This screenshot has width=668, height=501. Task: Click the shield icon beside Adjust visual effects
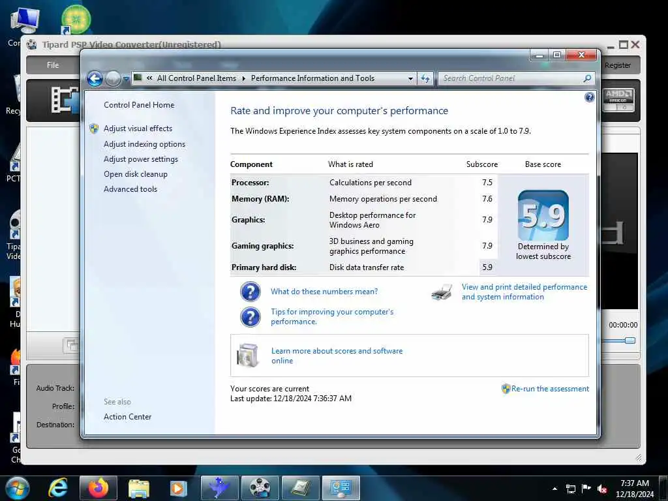click(94, 129)
